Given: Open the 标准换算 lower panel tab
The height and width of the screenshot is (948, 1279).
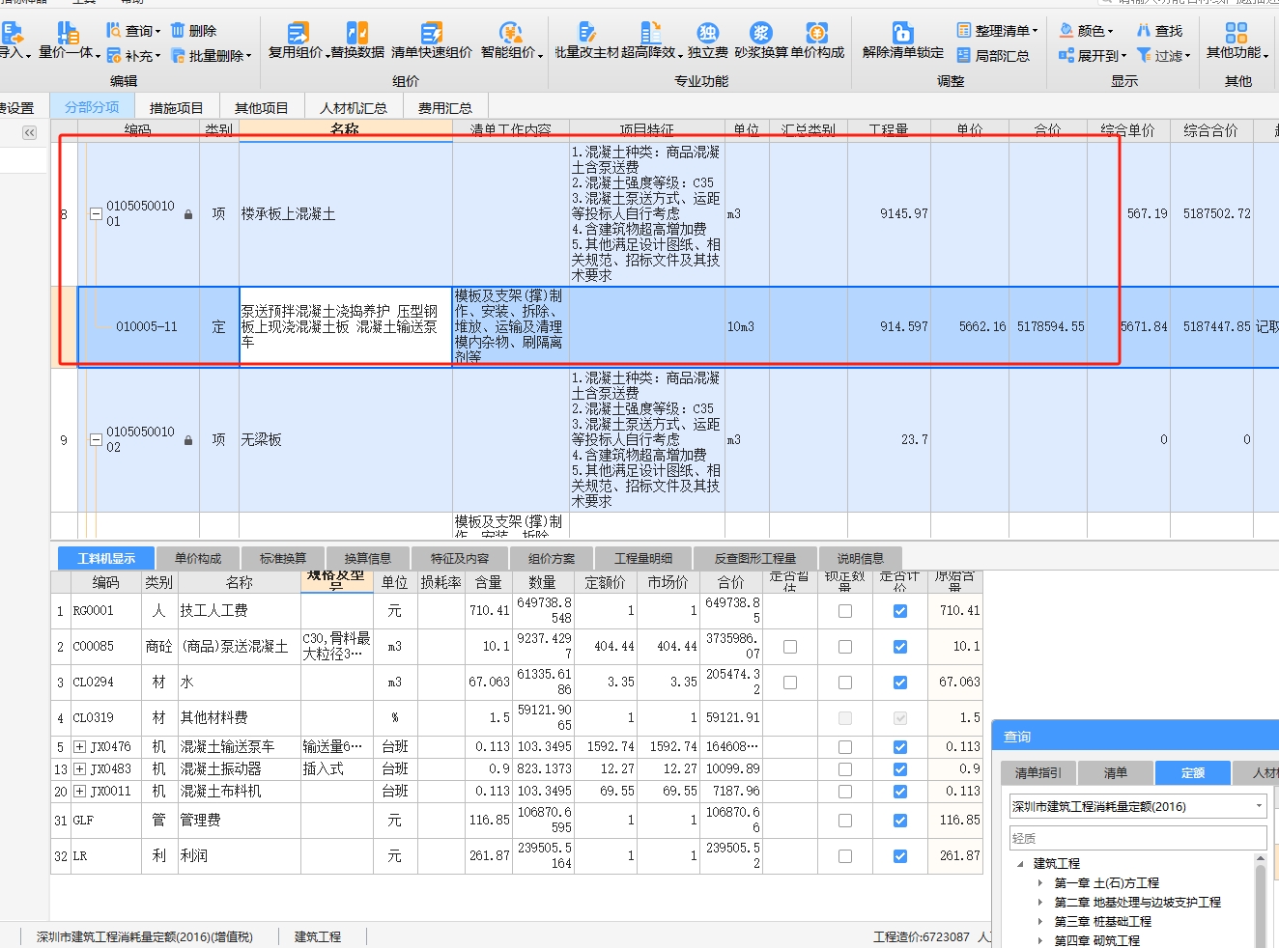Looking at the screenshot, I should 283,558.
